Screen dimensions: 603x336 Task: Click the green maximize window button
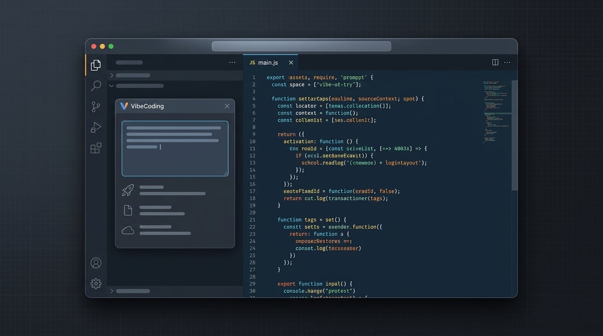(x=111, y=46)
